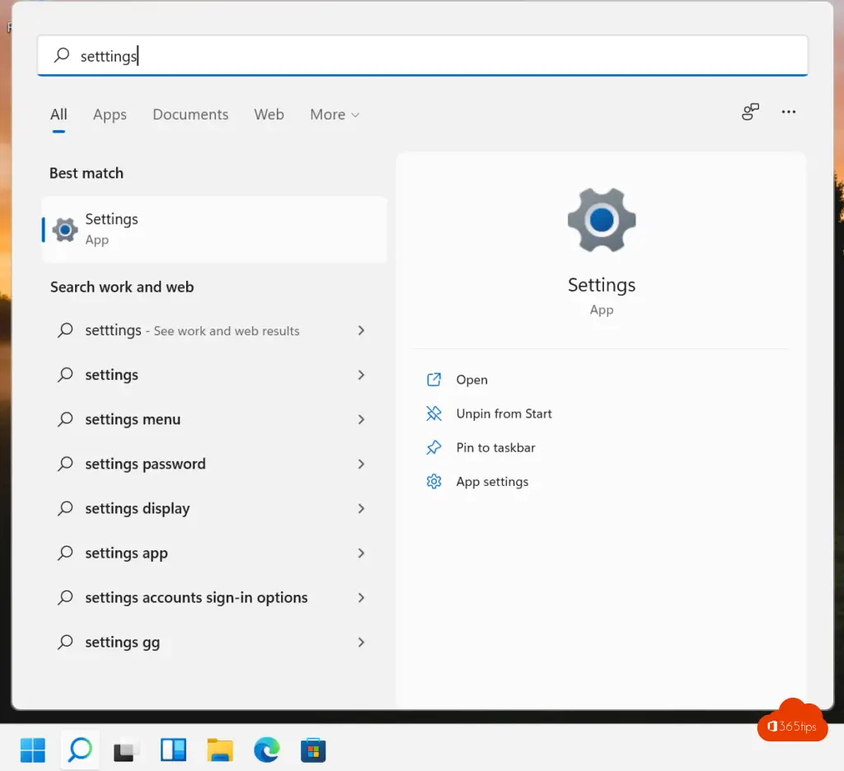Expand chevron beside 'settings display'
Viewport: 844px width, 771px height.
pos(361,508)
